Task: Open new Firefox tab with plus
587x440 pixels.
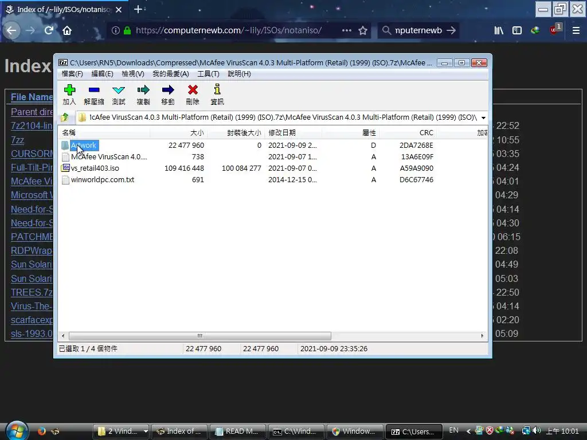Action: pyautogui.click(x=138, y=9)
